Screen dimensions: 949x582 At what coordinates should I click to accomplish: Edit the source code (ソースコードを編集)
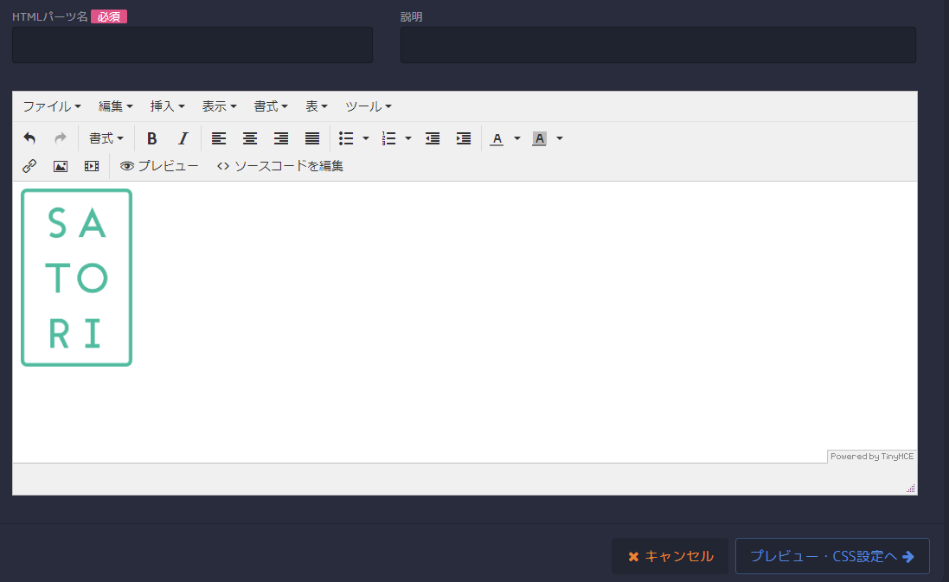(x=279, y=166)
